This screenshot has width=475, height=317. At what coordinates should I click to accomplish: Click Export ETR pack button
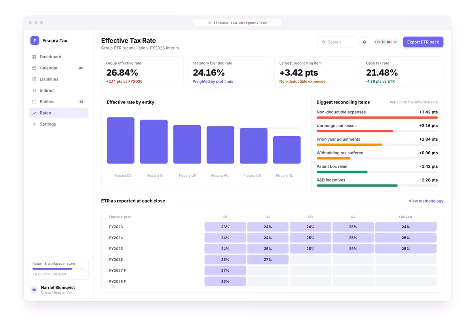423,42
